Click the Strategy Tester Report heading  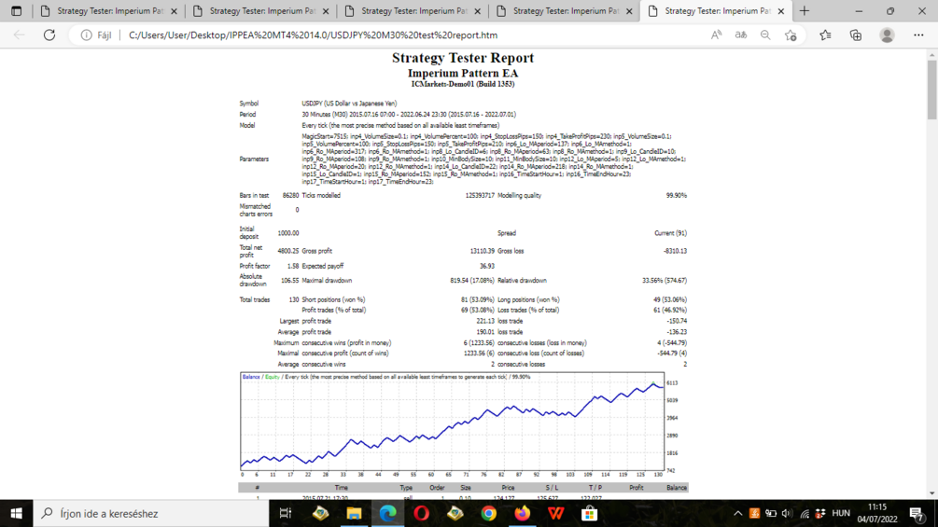[x=463, y=58]
